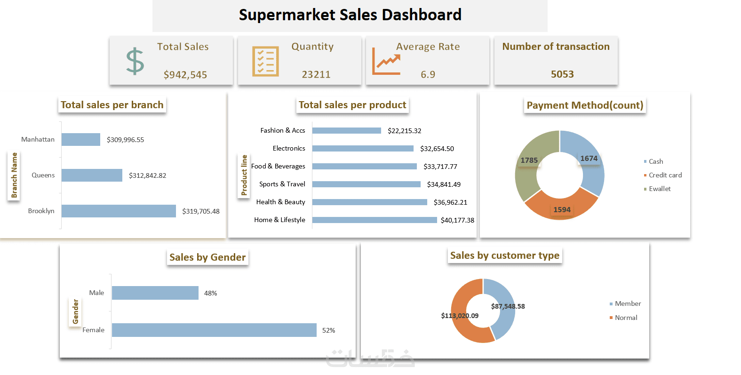Image resolution: width=741 pixels, height=375 pixels.
Task: Click the Male gender bar
Action: pyautogui.click(x=155, y=293)
